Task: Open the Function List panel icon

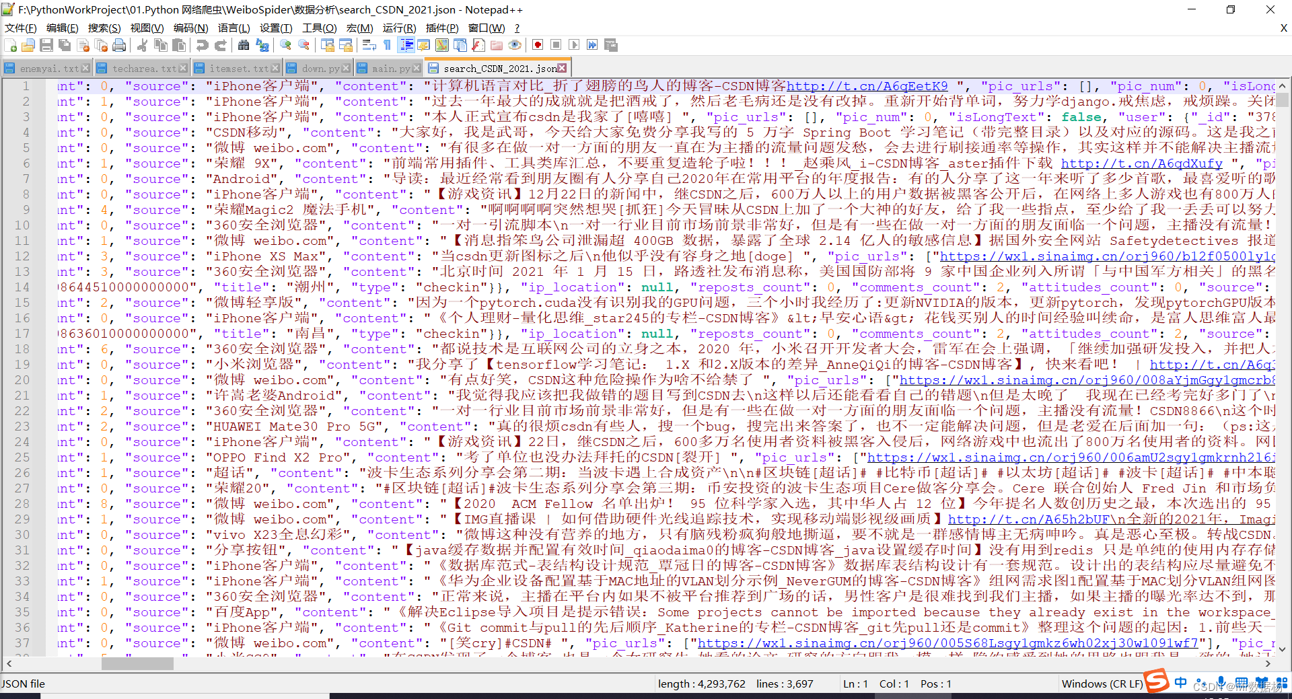Action: pos(478,45)
